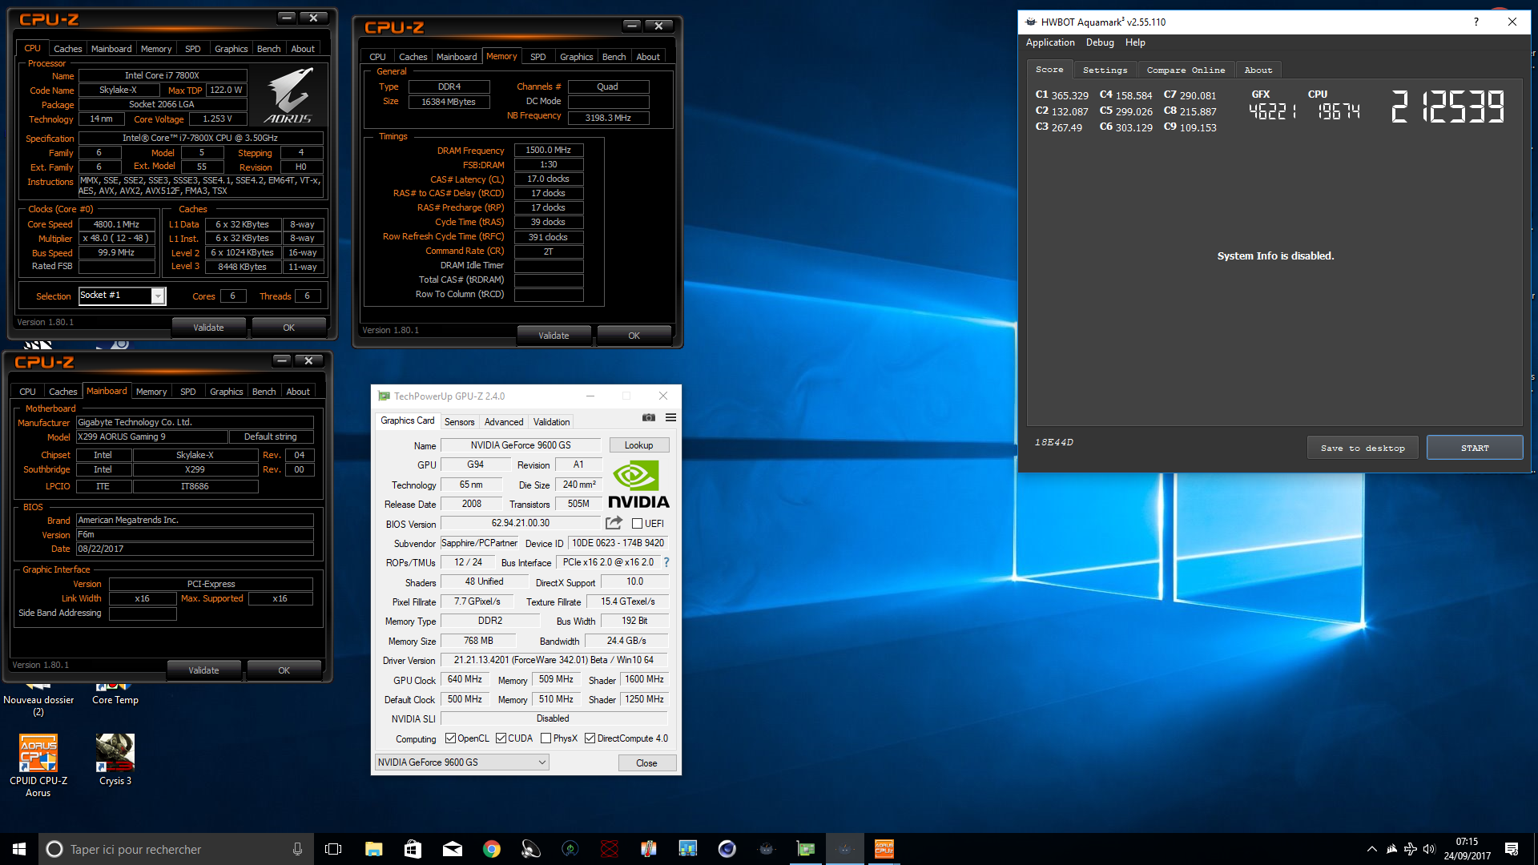
Task: Click the Cortana search box
Action: click(x=176, y=849)
